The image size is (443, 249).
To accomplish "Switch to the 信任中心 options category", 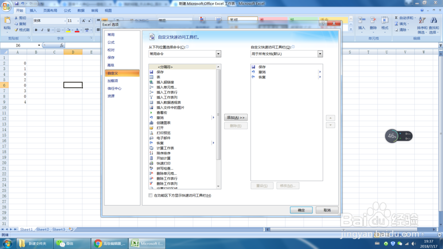I will (x=122, y=88).
